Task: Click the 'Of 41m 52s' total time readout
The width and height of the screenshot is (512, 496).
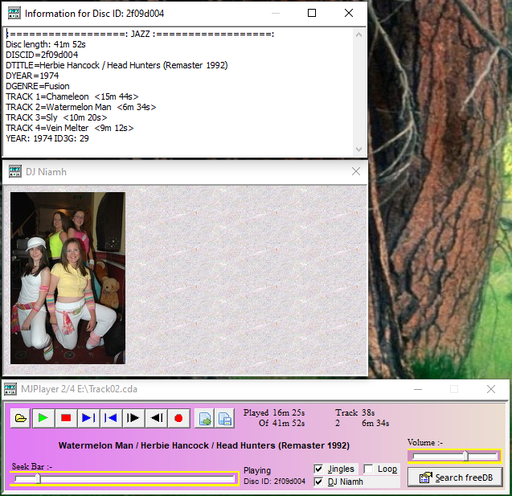Action: pyautogui.click(x=282, y=423)
